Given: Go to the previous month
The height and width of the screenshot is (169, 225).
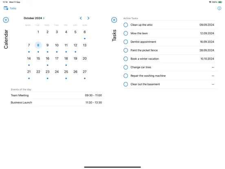Looking at the screenshot, I should click(81, 18).
